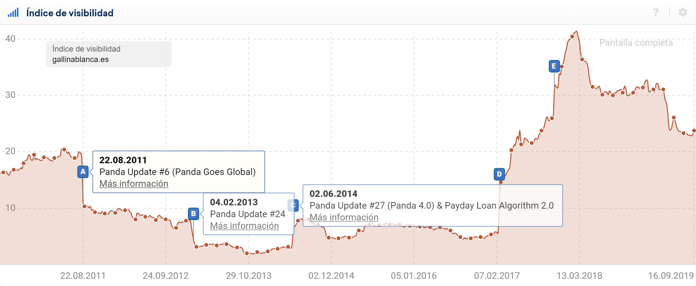
Task: Click event pin C marker
Action: point(293,205)
